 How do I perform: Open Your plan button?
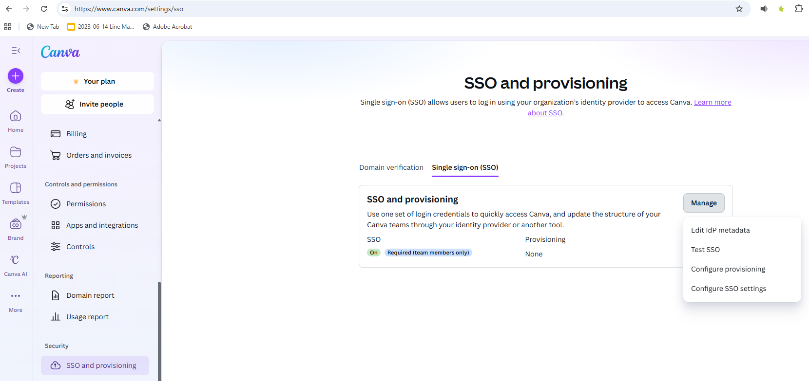click(97, 81)
